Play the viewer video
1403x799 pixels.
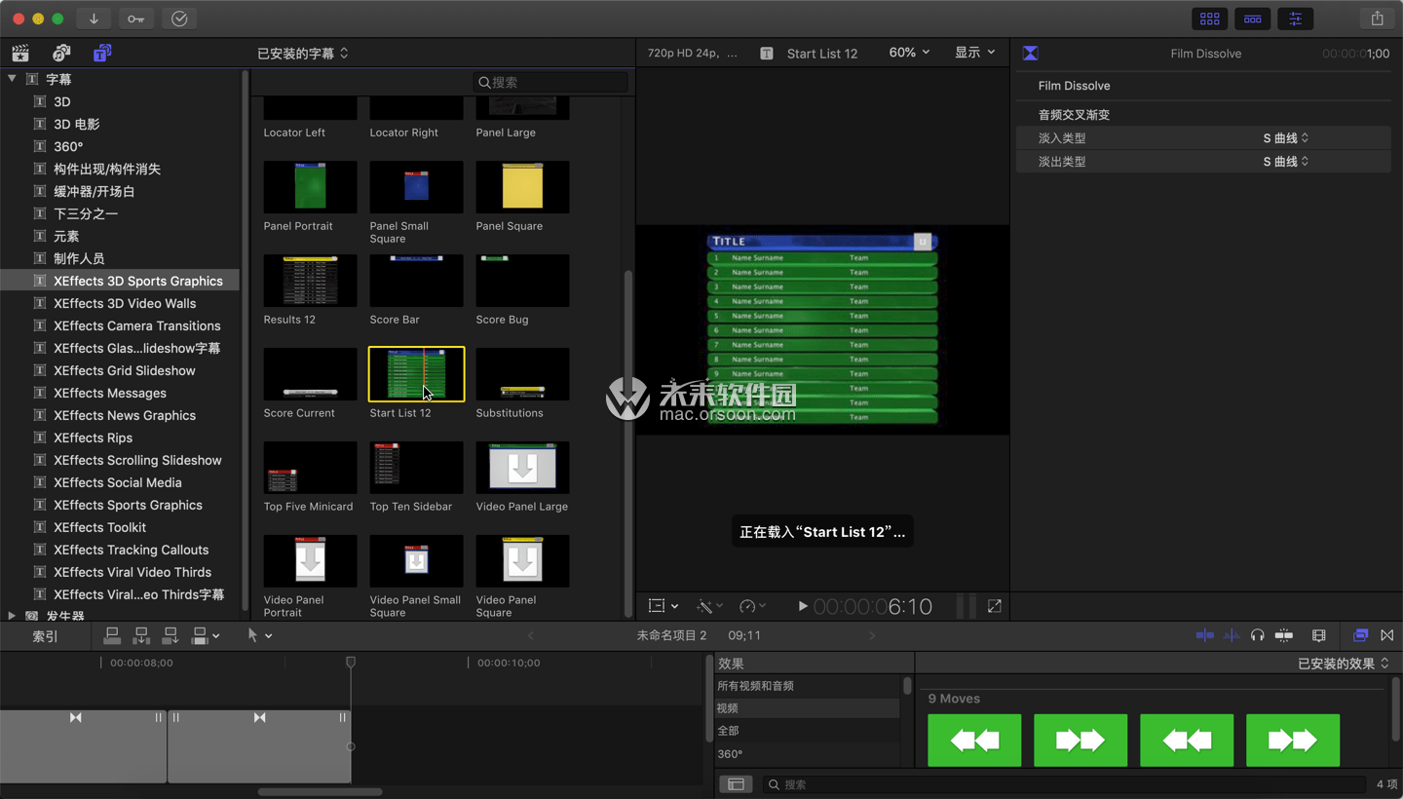802,606
